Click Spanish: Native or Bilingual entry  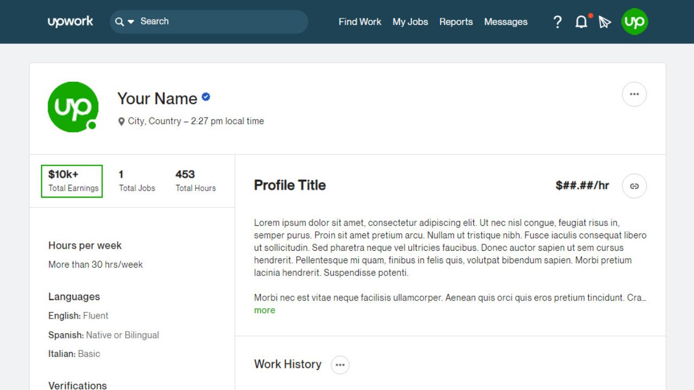point(104,335)
